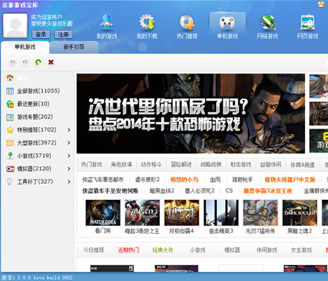Open the 侠盗猎车手圣安地列斯 link
Viewport: 328px width, 281px height.
(x=110, y=191)
